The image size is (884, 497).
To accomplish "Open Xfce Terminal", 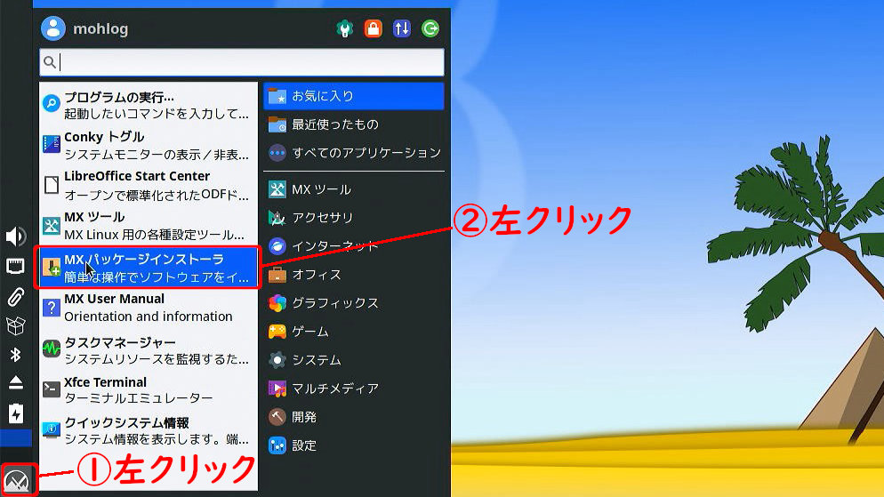I will [x=149, y=389].
